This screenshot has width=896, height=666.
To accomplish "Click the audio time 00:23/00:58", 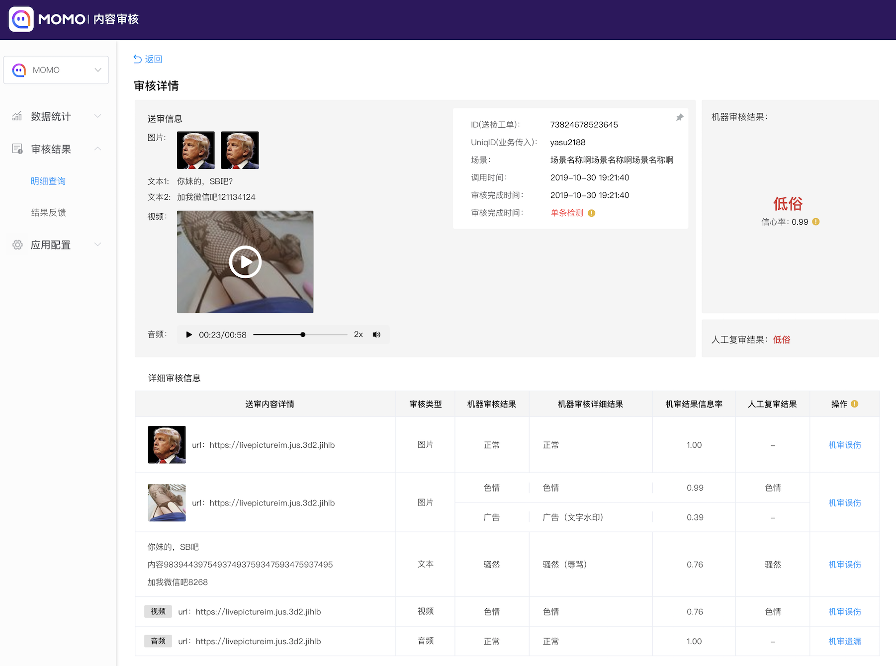I will coord(223,335).
